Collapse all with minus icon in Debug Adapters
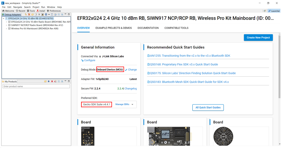This screenshot has height=148, width=301. click(x=59, y=15)
